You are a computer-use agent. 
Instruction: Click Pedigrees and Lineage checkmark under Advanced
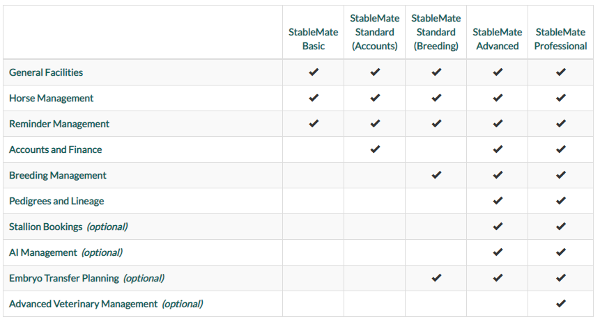pos(498,201)
